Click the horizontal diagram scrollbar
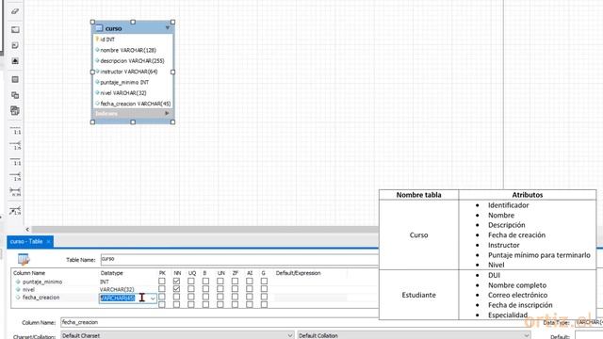The image size is (603, 339). click(x=205, y=230)
